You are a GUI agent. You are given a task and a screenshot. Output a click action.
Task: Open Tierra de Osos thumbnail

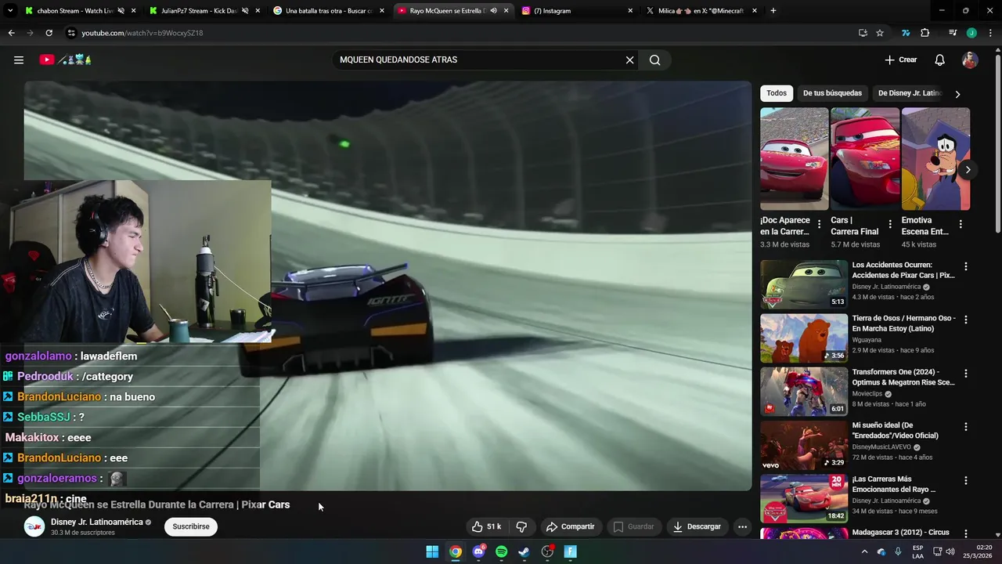point(804,338)
